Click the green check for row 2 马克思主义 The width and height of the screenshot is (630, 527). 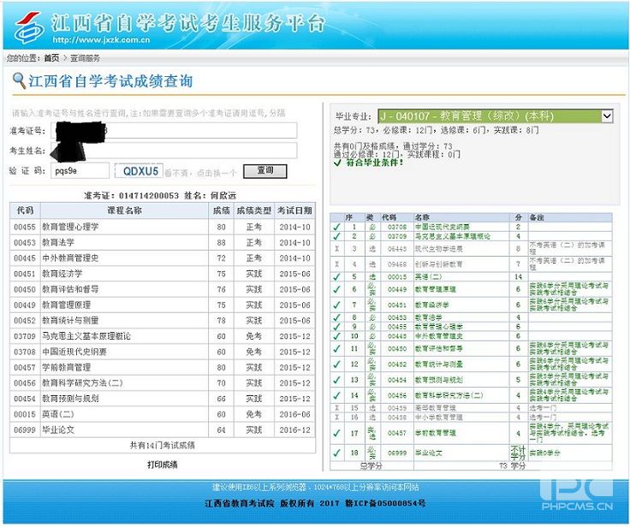pos(336,236)
